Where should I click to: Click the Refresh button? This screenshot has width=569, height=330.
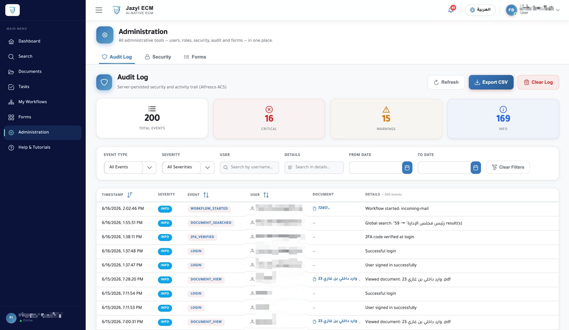point(446,82)
